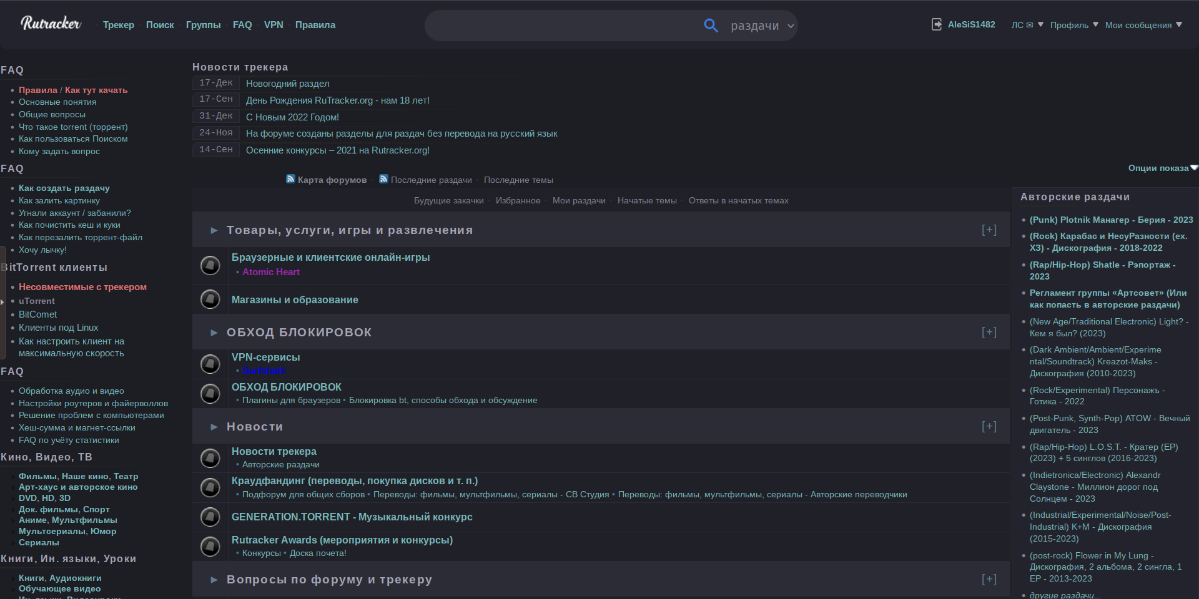
Task: Open Surfshark subforum link
Action: click(x=264, y=371)
